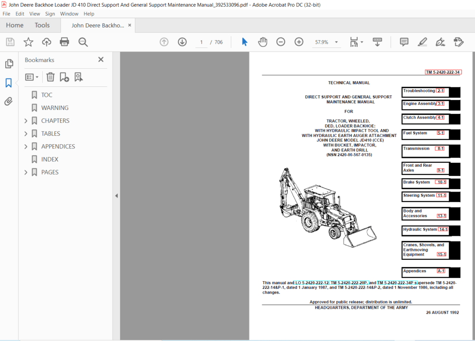Open the Sign document tool
The height and width of the screenshot is (341, 475).
point(440,42)
